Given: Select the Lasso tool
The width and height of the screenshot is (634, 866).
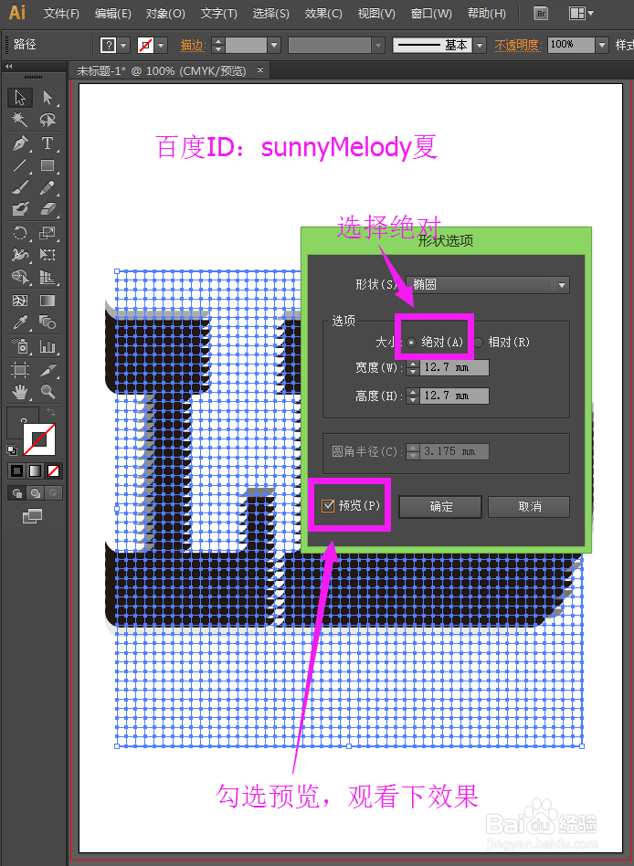Looking at the screenshot, I should pyautogui.click(x=48, y=120).
